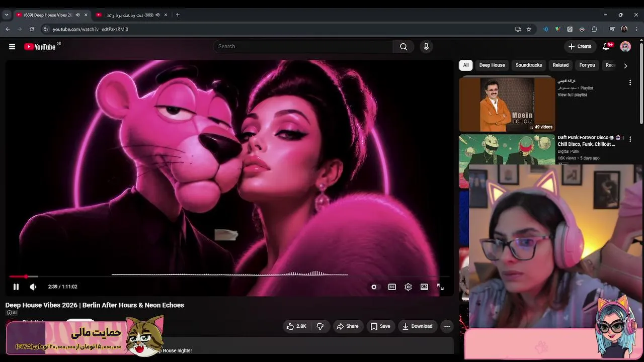Image resolution: width=644 pixels, height=362 pixels.
Task: Start voice search with the microphone
Action: click(x=426, y=47)
